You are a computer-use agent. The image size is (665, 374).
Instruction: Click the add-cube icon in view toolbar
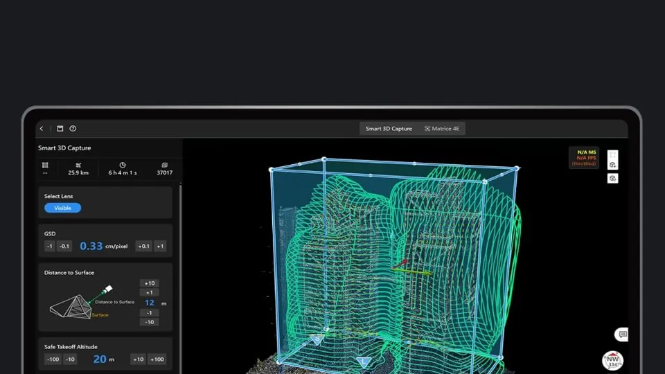click(x=612, y=165)
